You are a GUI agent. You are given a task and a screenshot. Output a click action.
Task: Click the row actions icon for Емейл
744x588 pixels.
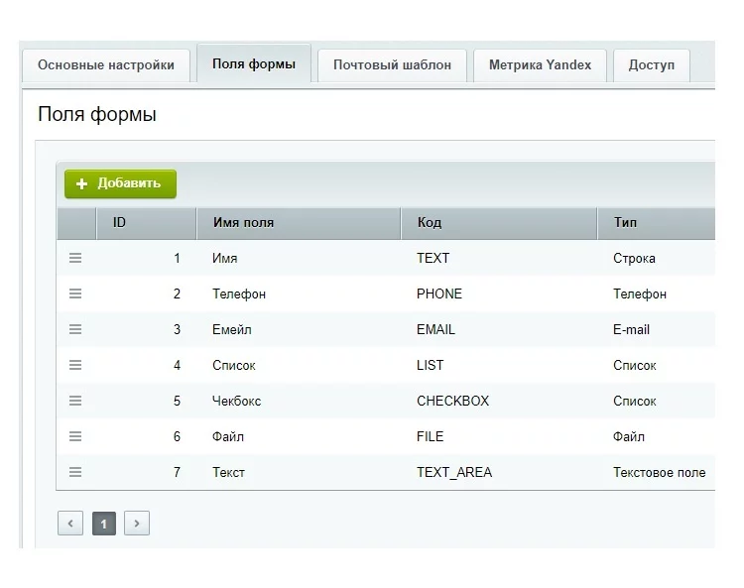tap(75, 329)
